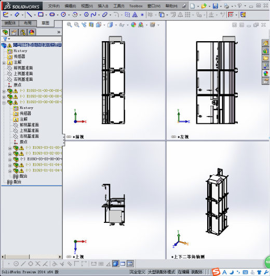This screenshot has width=270, height=276.
Task: Select the Line sketch tool
Action: point(29,15)
